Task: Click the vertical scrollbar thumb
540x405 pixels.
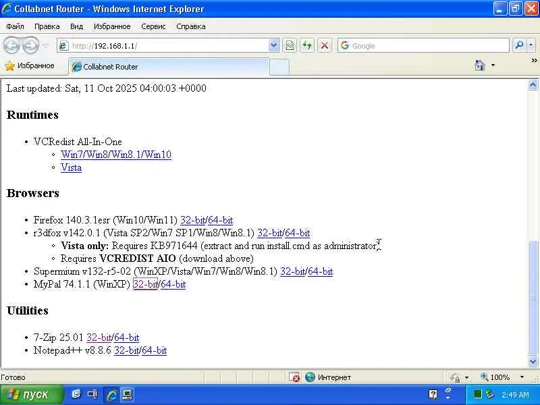Action: point(533,298)
